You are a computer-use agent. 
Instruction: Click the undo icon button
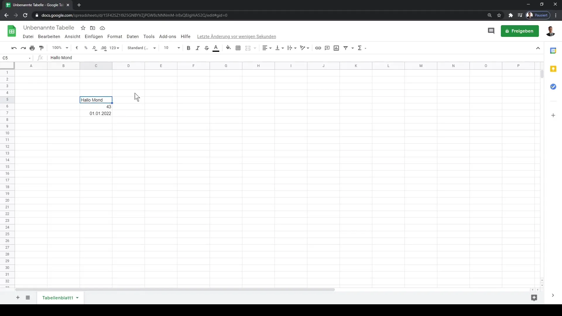[x=14, y=48]
